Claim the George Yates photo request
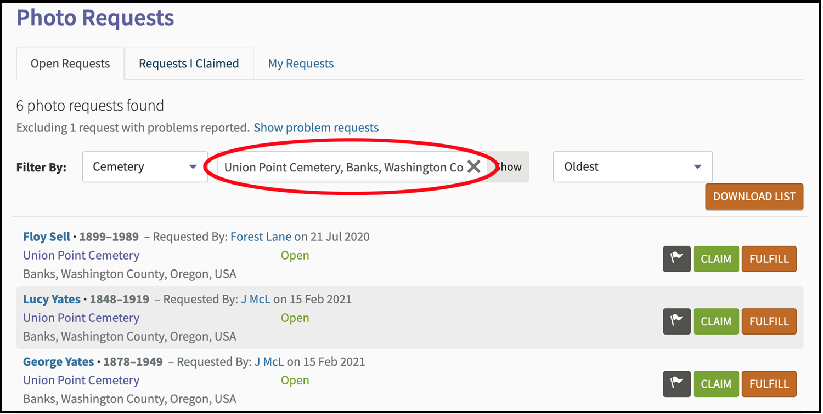 (x=715, y=384)
